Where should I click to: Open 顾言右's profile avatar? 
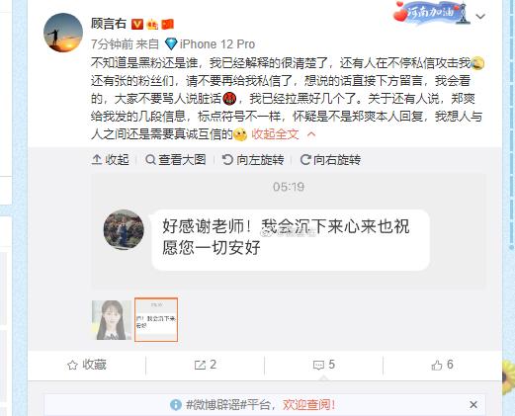(63, 33)
